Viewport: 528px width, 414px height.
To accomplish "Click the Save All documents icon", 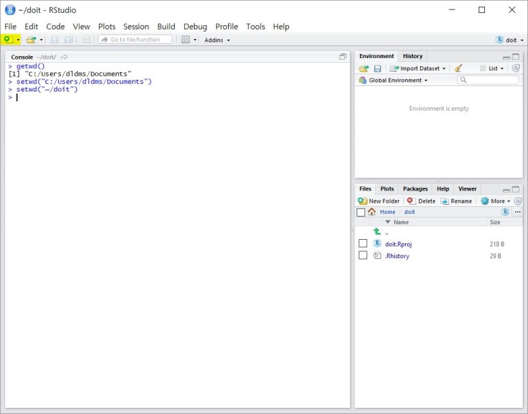I will [x=69, y=40].
